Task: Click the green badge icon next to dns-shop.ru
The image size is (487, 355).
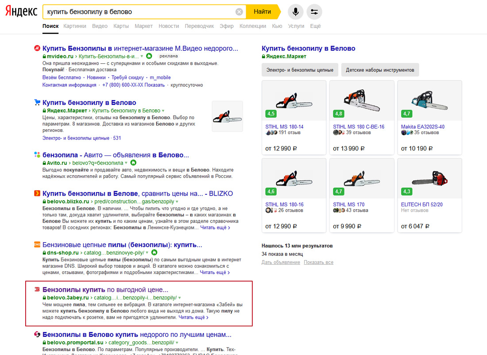Action: click(155, 252)
